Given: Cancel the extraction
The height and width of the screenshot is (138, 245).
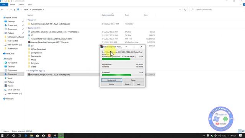Looking at the screenshot, I should [111, 84].
